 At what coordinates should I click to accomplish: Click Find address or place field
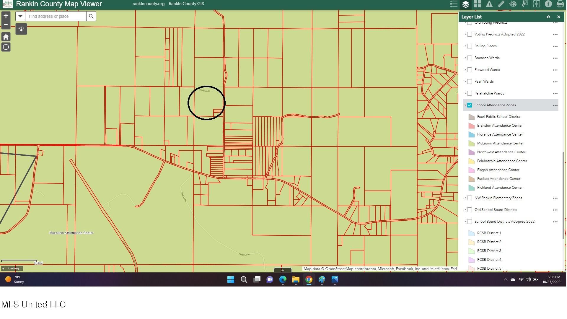point(56,16)
